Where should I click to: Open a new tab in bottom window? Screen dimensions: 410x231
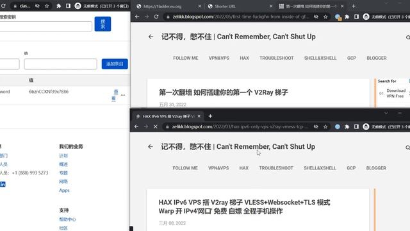click(210, 116)
